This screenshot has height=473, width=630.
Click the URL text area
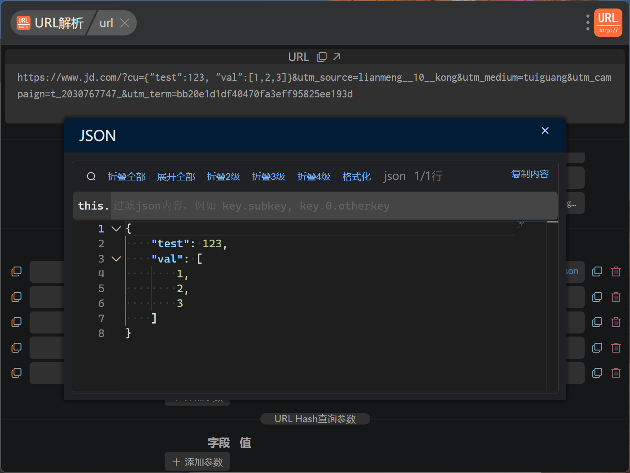315,94
